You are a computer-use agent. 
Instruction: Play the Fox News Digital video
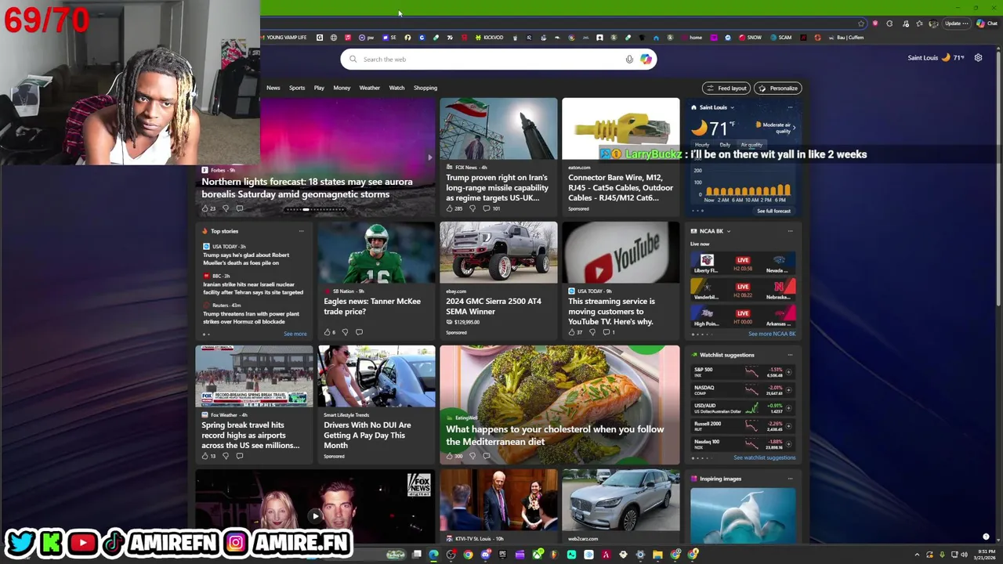point(315,515)
